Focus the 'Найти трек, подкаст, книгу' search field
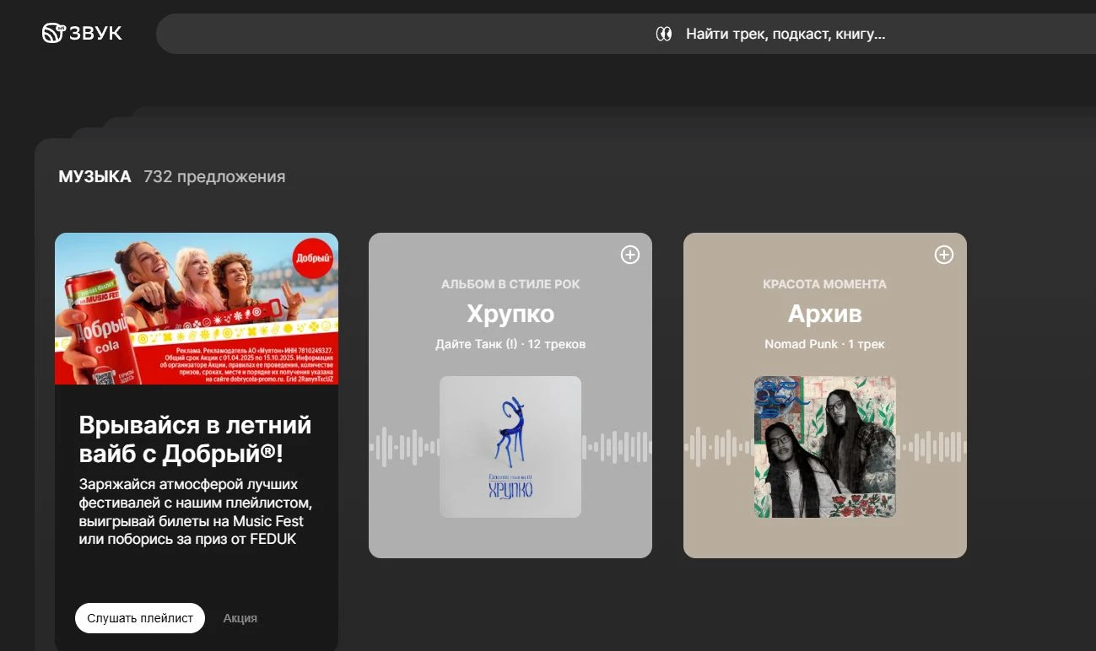This screenshot has height=651, width=1096. pyautogui.click(x=785, y=35)
